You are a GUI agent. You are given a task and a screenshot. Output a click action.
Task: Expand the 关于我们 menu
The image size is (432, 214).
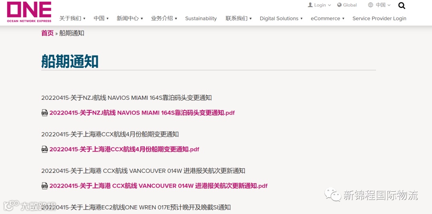click(x=72, y=18)
